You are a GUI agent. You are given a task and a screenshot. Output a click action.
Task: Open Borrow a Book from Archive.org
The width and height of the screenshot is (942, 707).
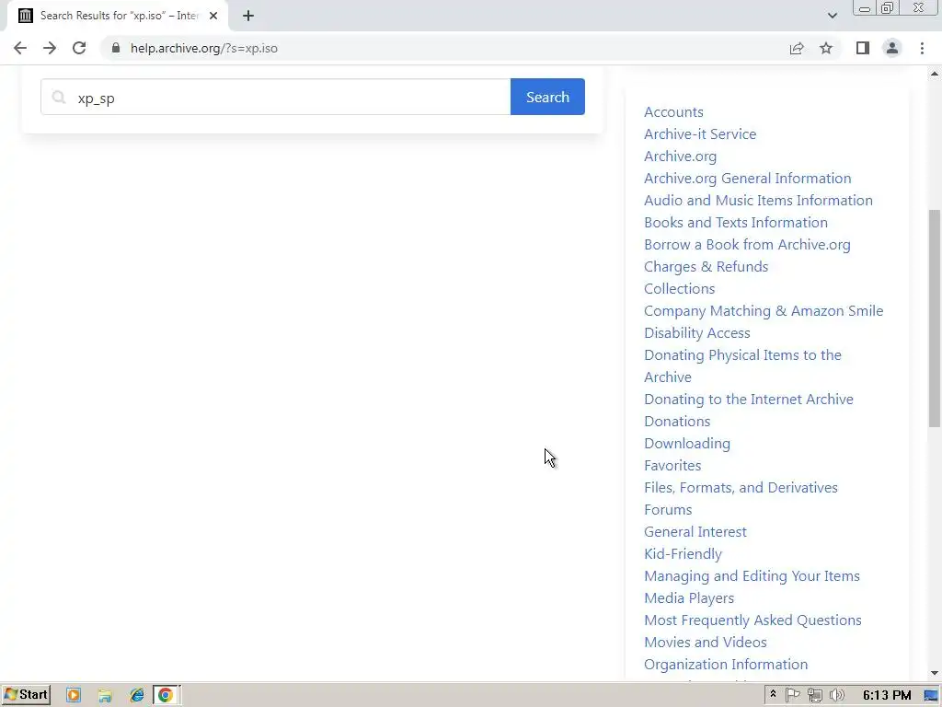[x=747, y=245]
